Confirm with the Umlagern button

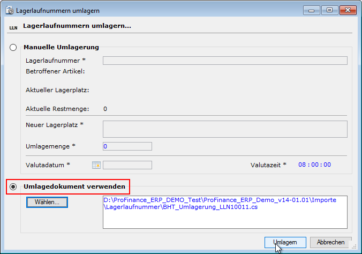point(285,242)
